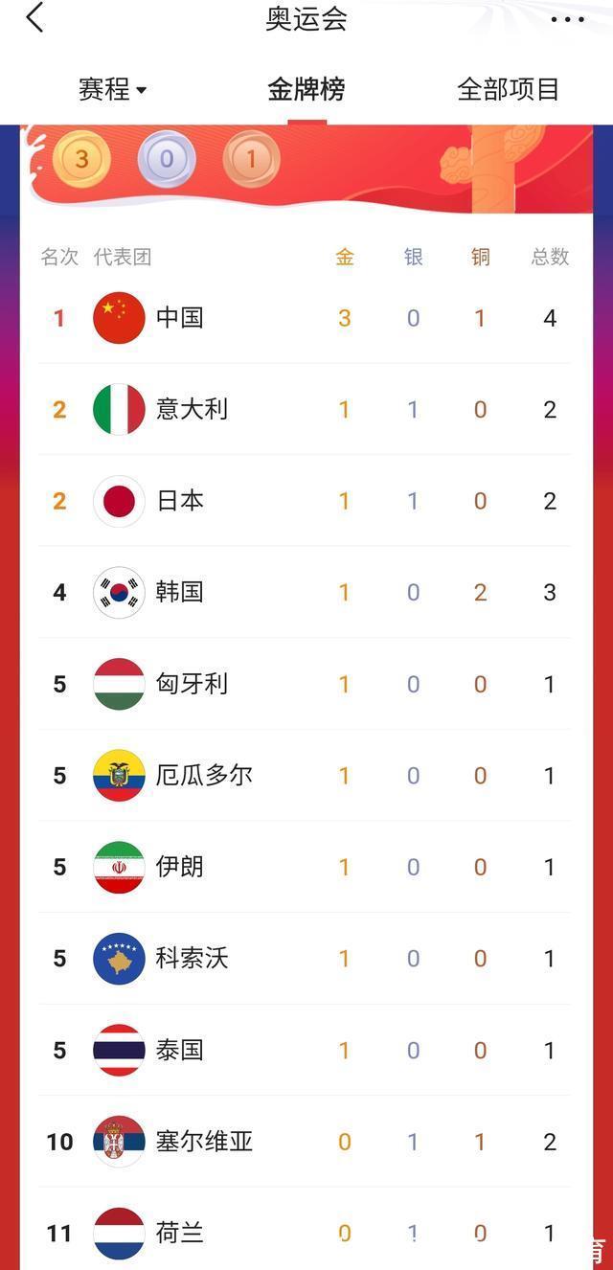Tap the South Korea flag icon
Screen dimensions: 613x1270
(119, 593)
